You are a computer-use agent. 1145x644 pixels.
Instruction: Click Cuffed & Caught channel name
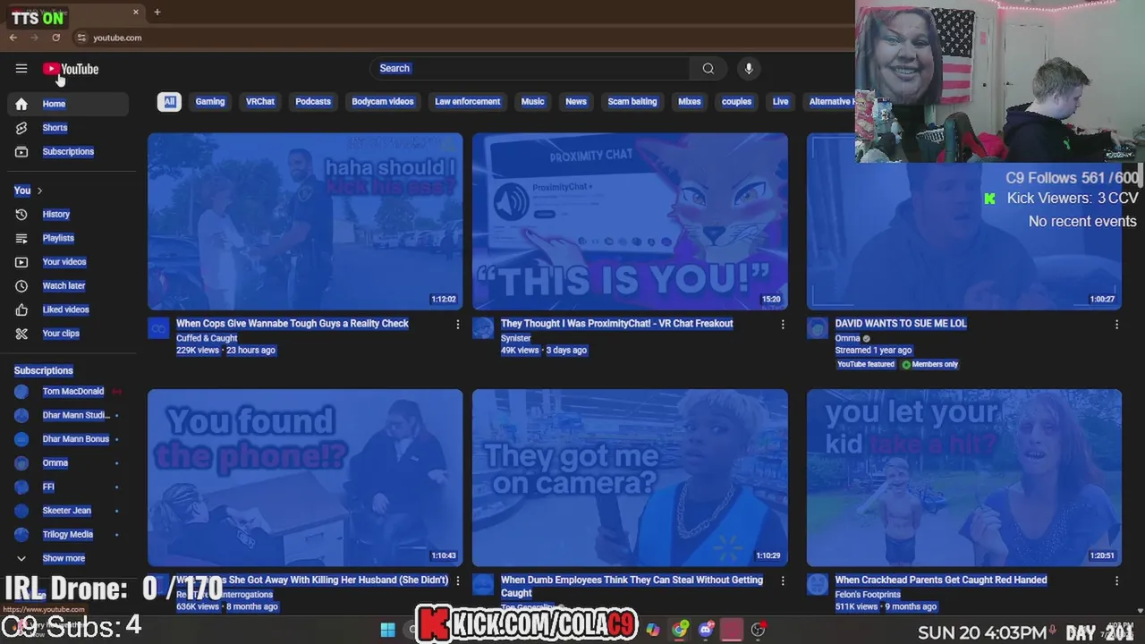pyautogui.click(x=207, y=338)
